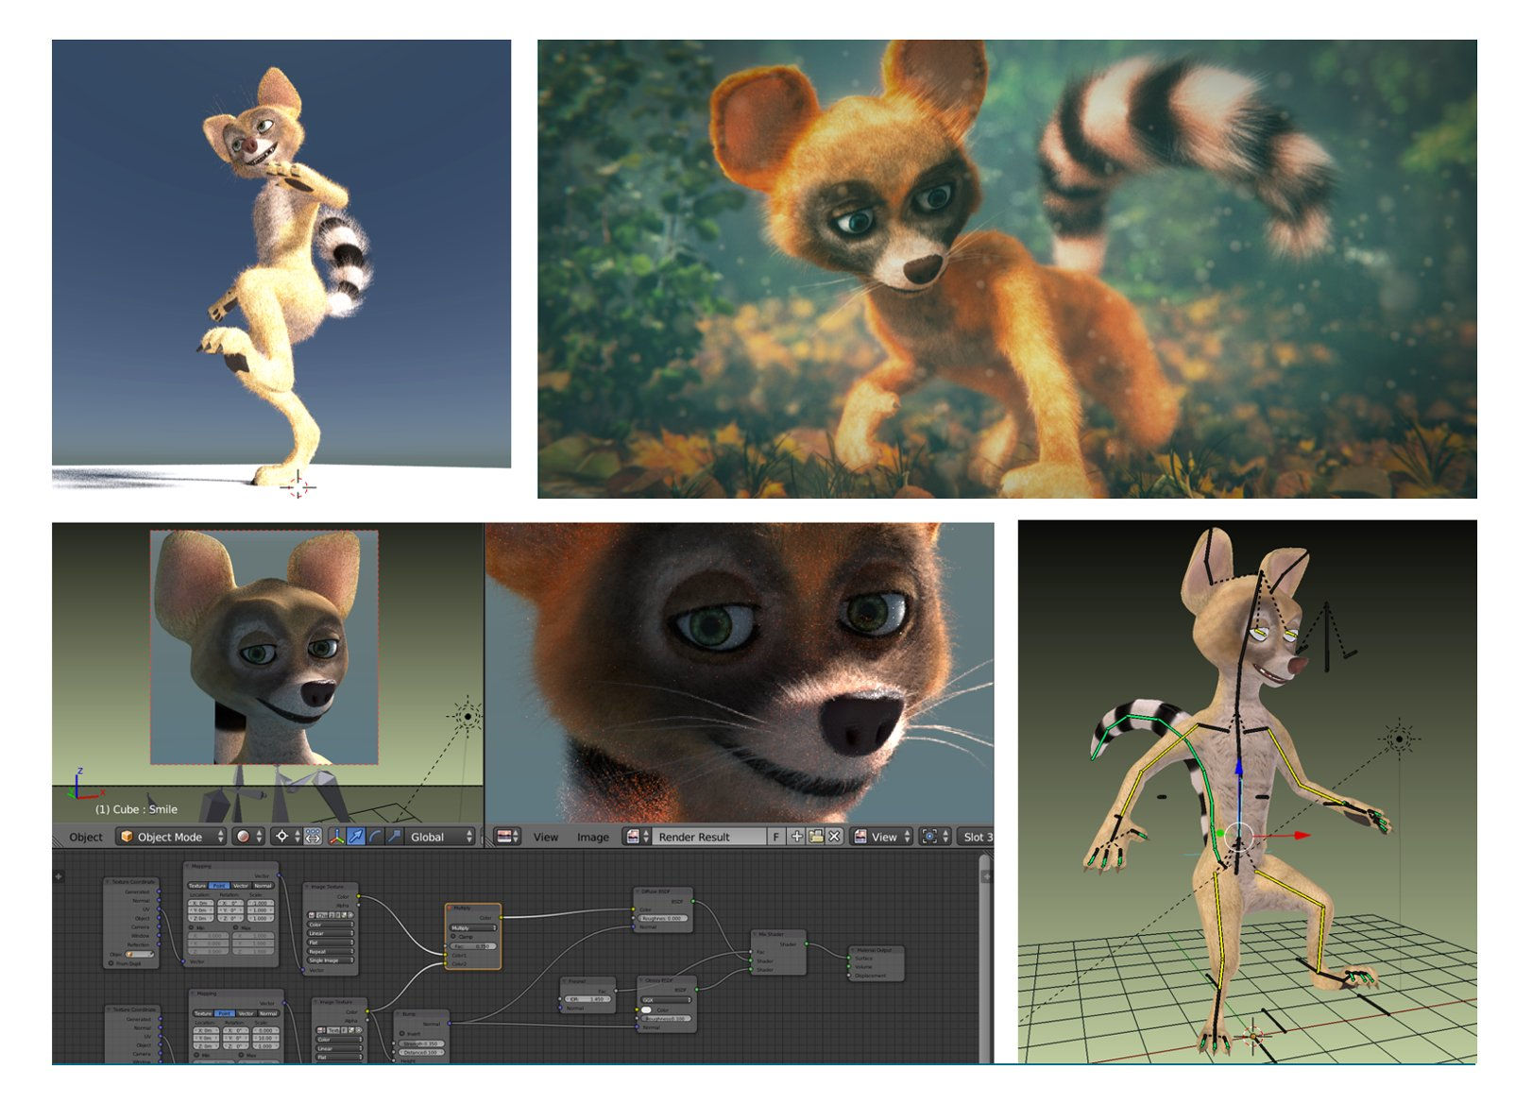Click the blue Z axis arrow of rig manipulator

click(1238, 767)
